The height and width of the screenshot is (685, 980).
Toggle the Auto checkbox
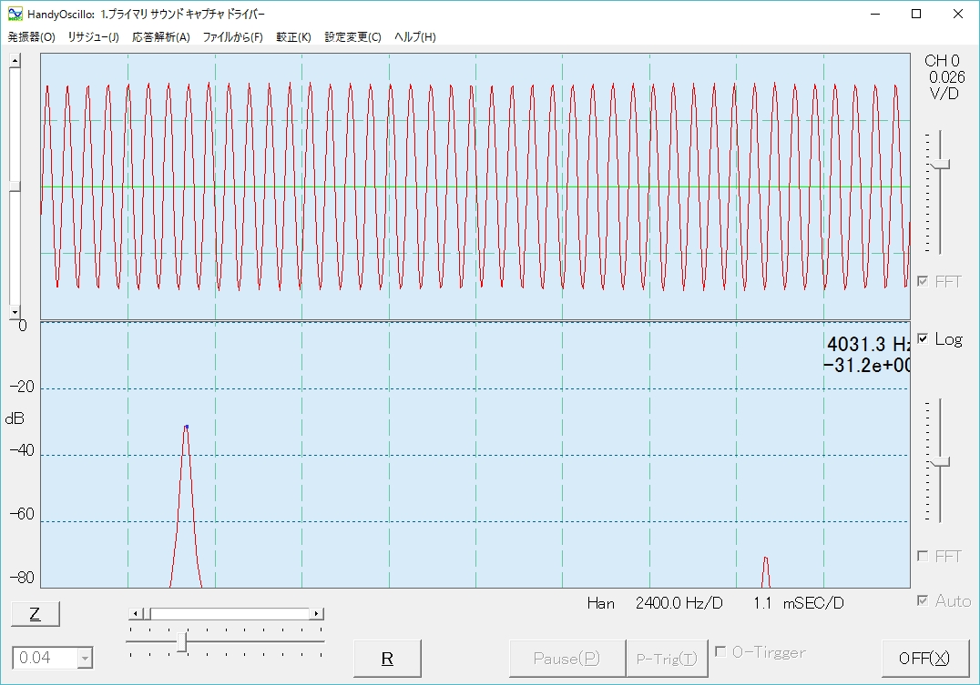(923, 600)
